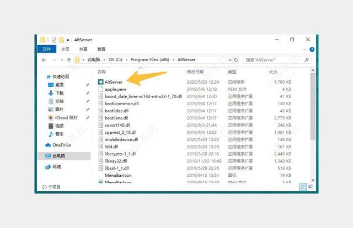
Task: Open 视频 folder in the sidebar
Action: pos(56,126)
